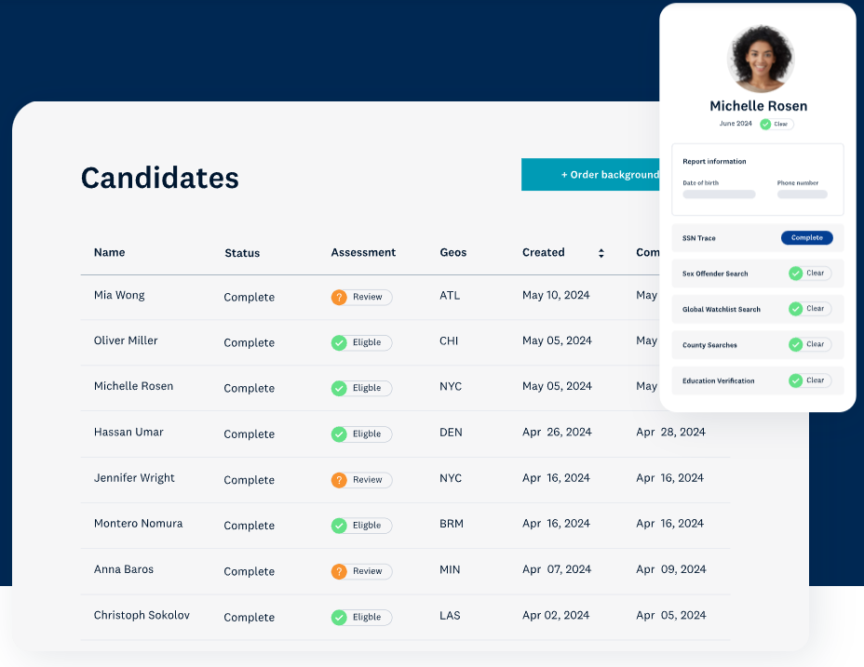The image size is (864, 667).
Task: Click the Assessment column header
Action: (x=363, y=252)
